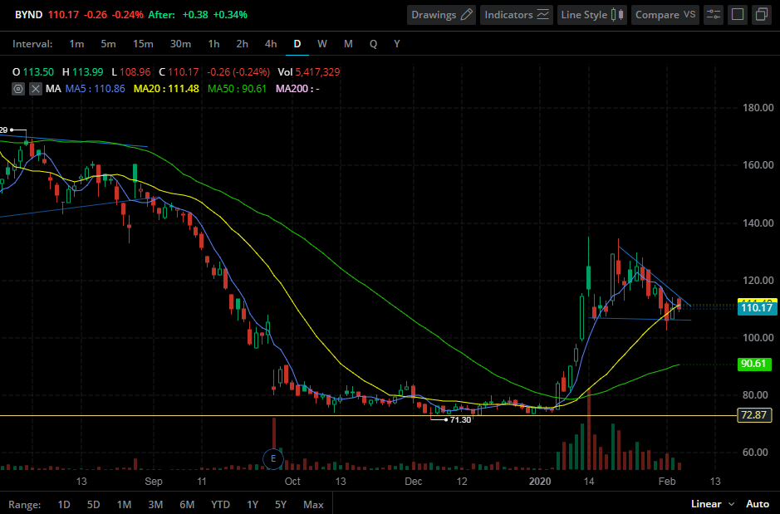Select the D daily interval
Image resolution: width=780 pixels, height=514 pixels.
[297, 44]
